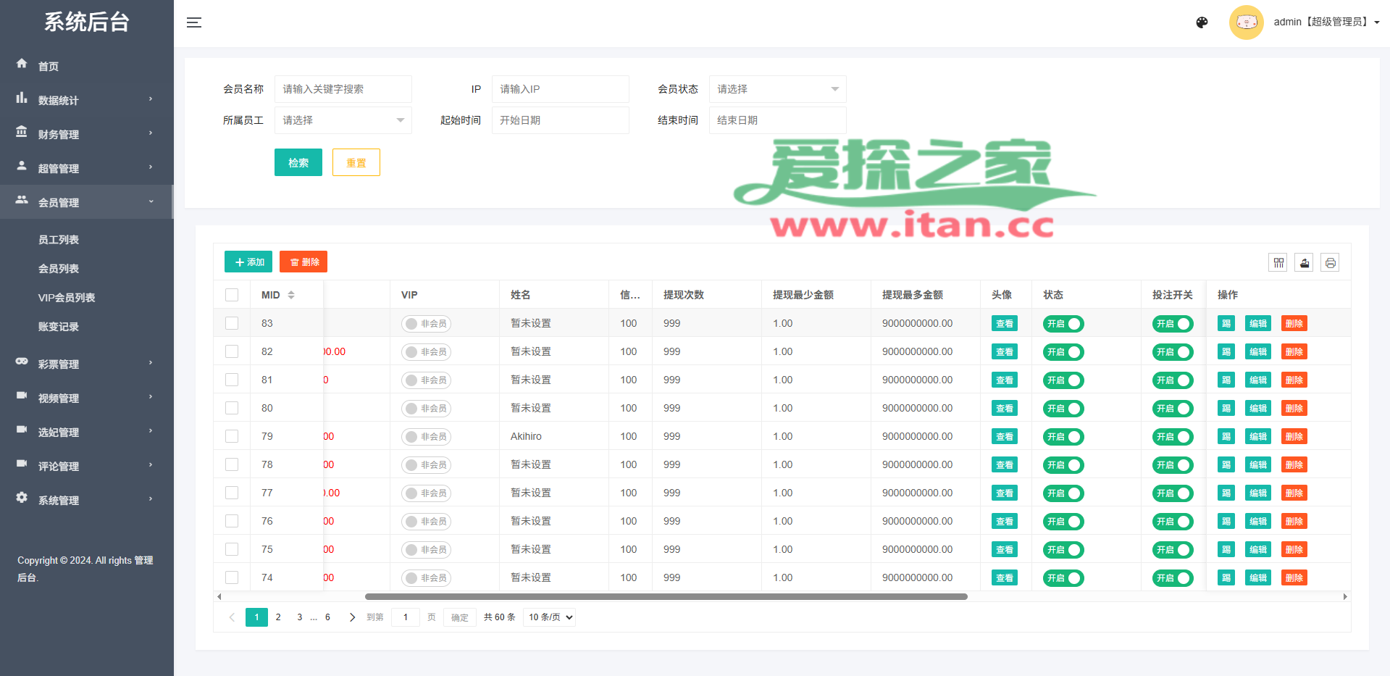The width and height of the screenshot is (1390, 676).
Task: Sort by MID column arrows
Action: [291, 295]
